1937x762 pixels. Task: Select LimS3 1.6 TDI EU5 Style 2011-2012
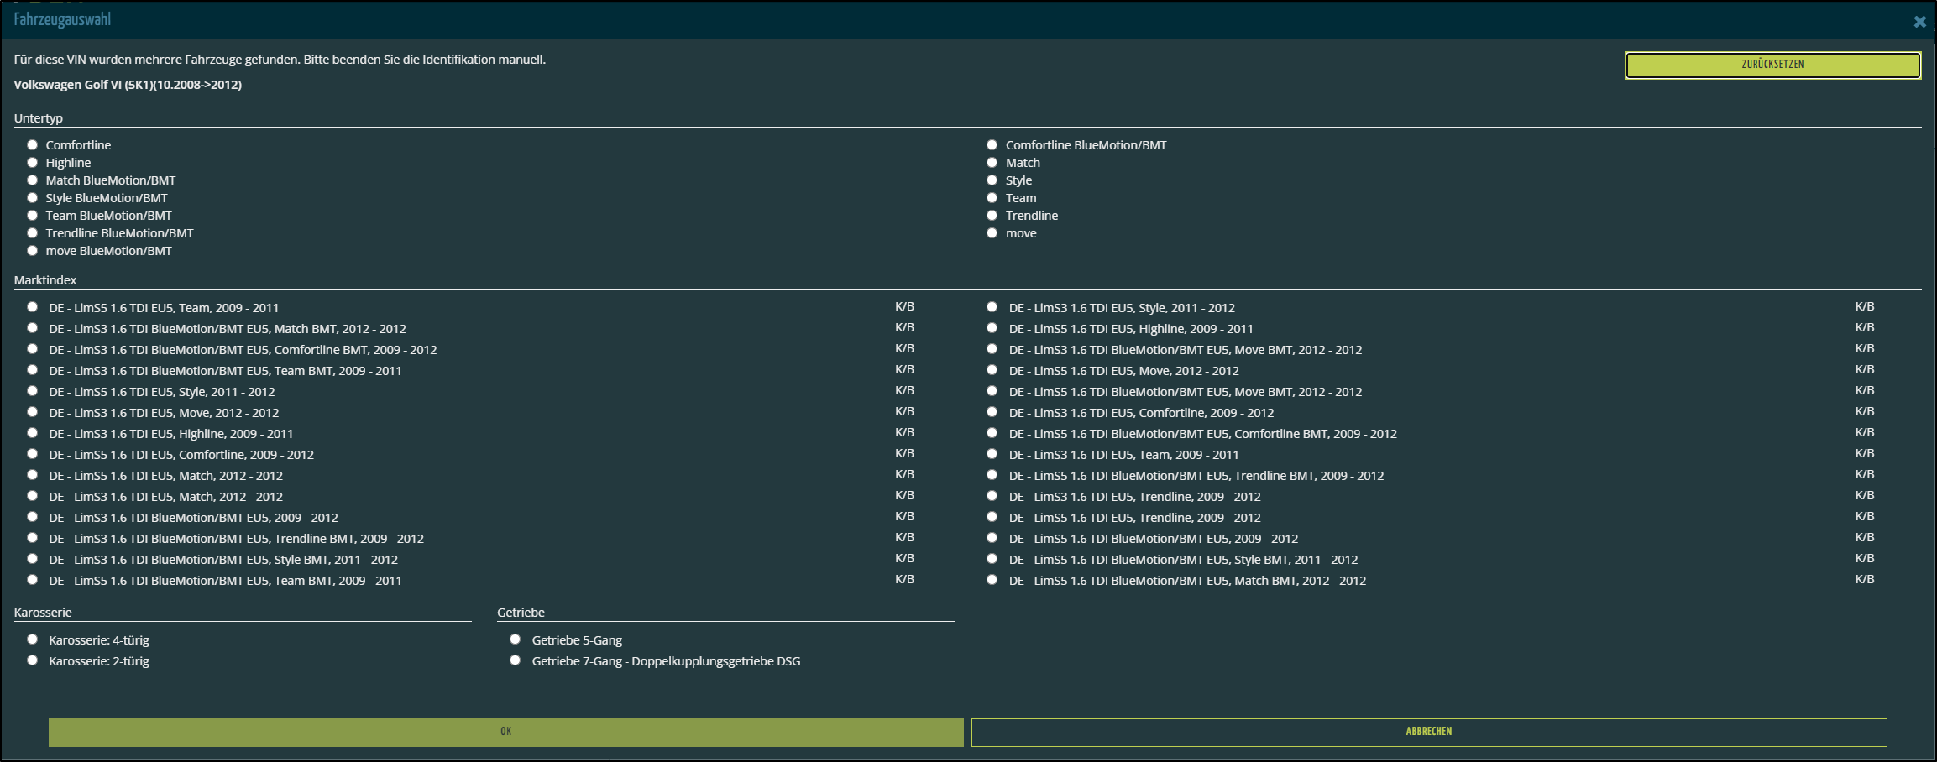point(992,307)
